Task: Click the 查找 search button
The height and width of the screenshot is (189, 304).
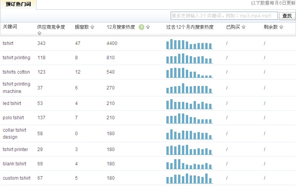Action: click(x=287, y=15)
